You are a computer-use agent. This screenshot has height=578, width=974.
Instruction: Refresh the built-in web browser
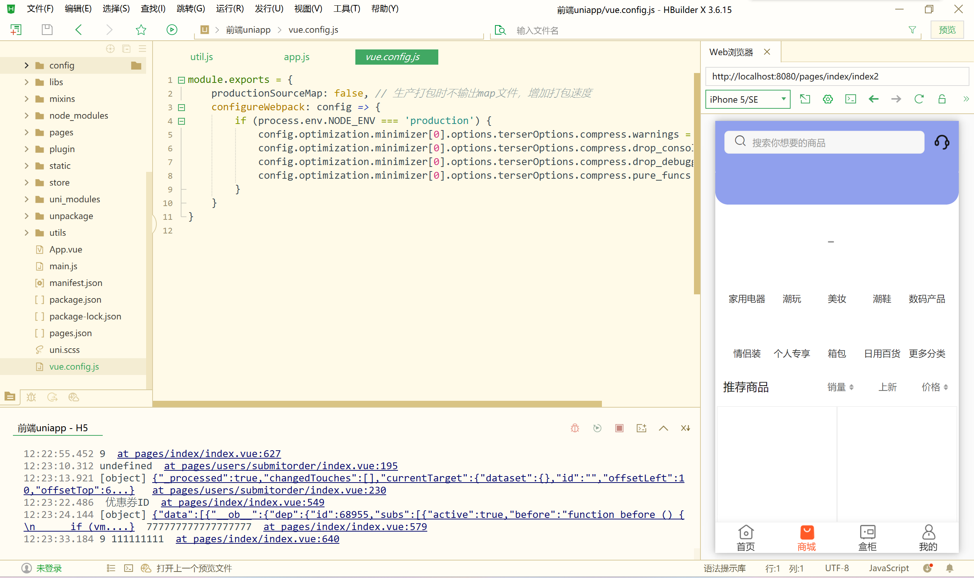pyautogui.click(x=919, y=99)
